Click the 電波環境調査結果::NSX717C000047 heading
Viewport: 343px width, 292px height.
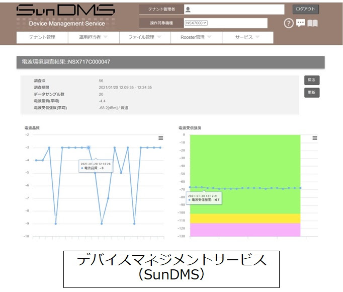pyautogui.click(x=66, y=62)
